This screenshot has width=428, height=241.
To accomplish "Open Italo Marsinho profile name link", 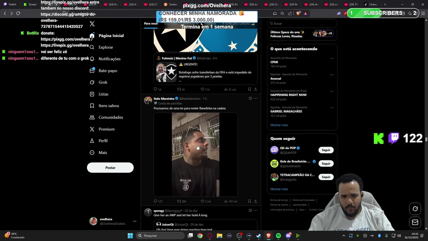I will click(x=164, y=99).
